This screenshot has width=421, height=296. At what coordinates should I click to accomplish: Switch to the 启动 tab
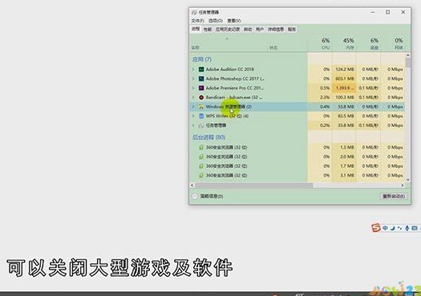[248, 30]
